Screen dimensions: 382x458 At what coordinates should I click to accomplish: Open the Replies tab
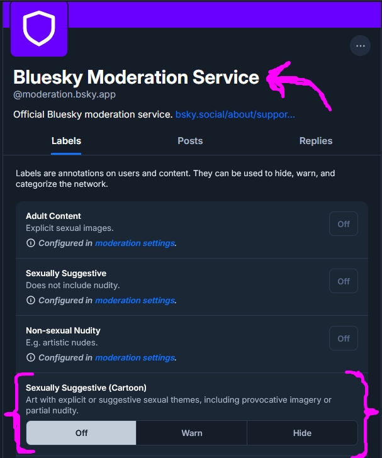(316, 141)
